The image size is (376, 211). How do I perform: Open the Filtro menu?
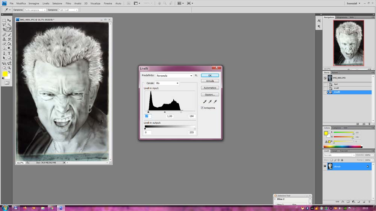click(68, 3)
